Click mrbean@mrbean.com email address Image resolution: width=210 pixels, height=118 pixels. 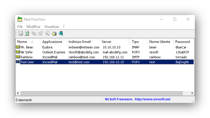pyautogui.click(x=84, y=47)
